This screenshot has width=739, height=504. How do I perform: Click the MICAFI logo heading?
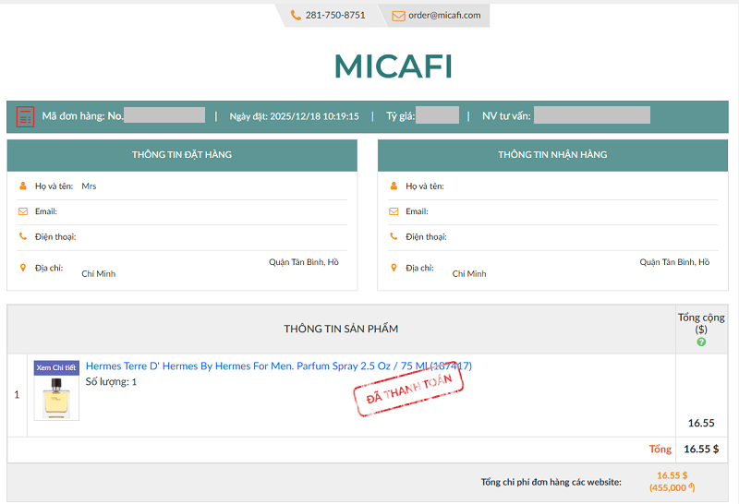[393, 66]
